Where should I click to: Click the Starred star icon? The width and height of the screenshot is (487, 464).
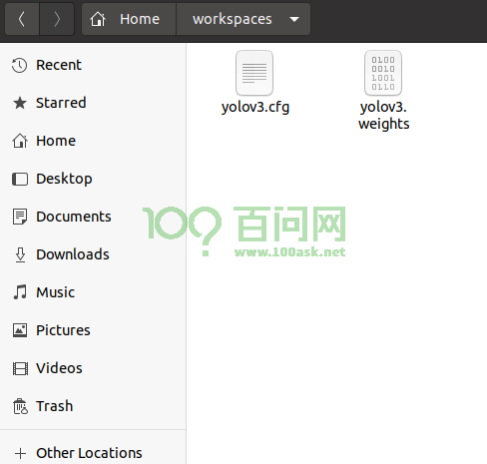(x=20, y=103)
